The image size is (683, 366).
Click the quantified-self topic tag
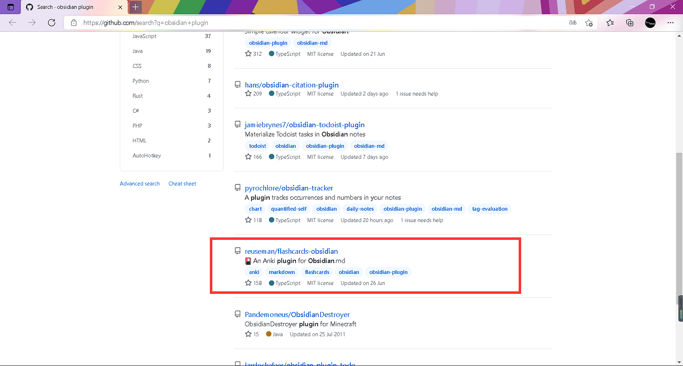pyautogui.click(x=289, y=209)
